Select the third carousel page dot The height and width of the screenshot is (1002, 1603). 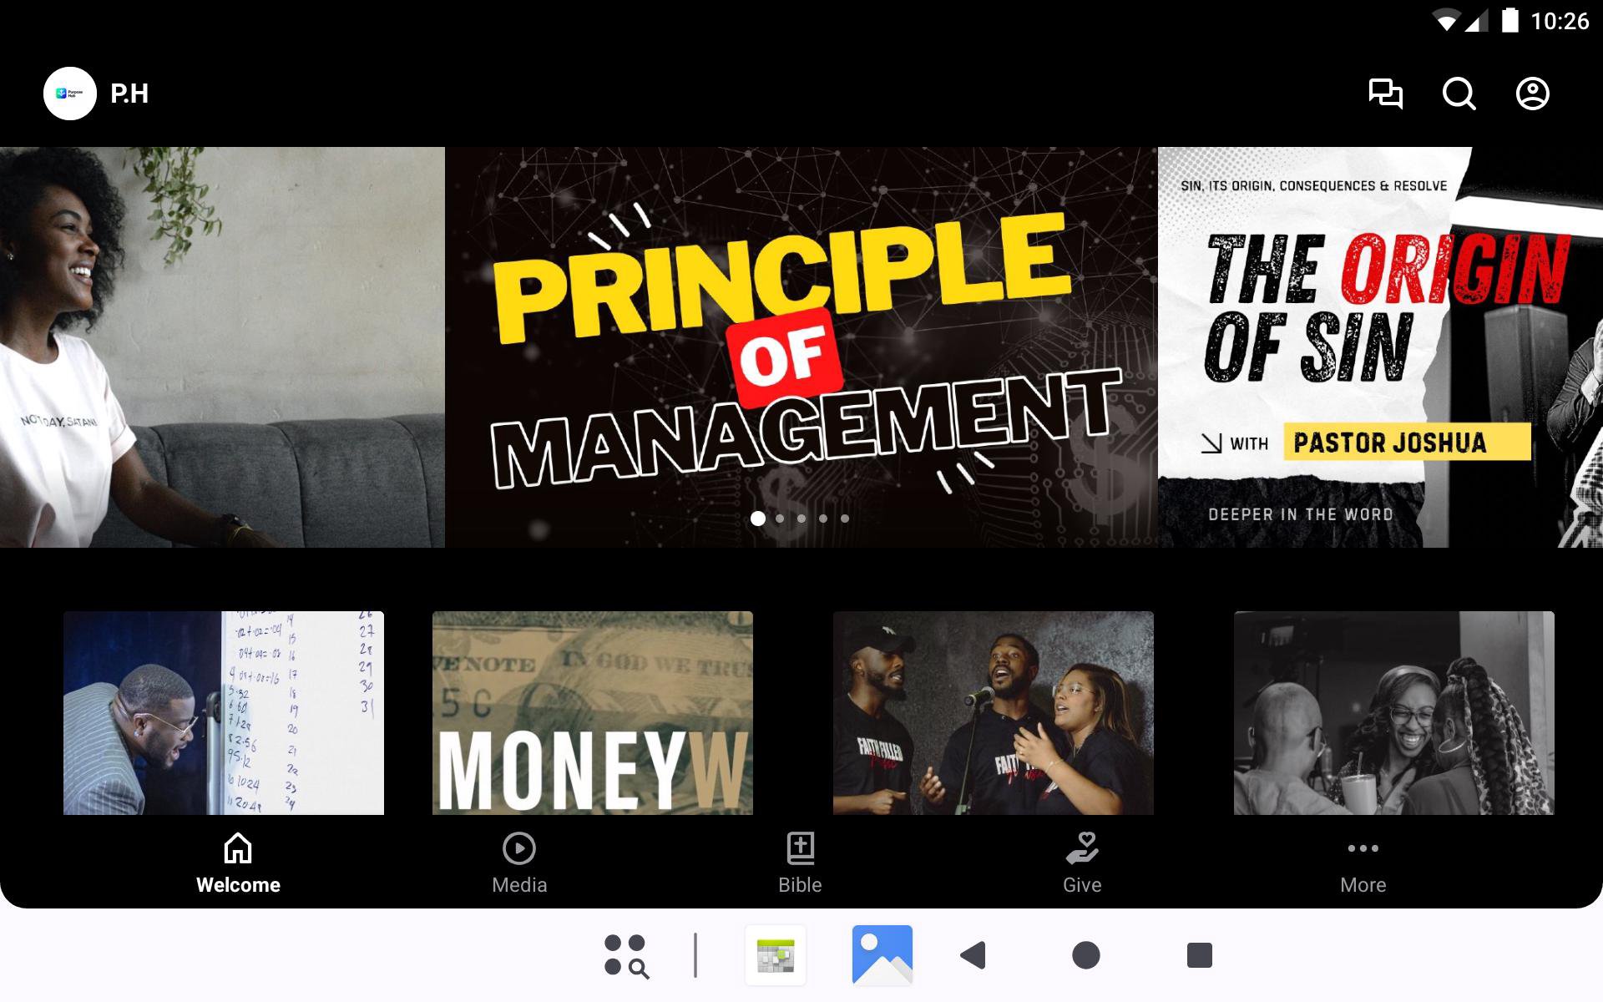[801, 519]
